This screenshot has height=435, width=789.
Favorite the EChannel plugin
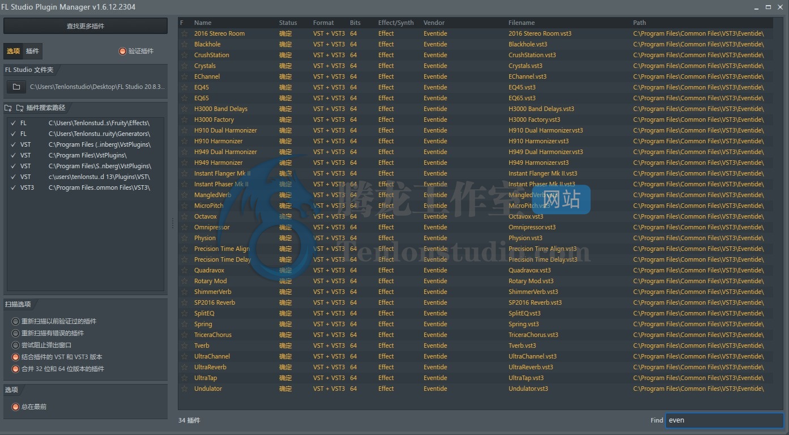click(x=184, y=76)
